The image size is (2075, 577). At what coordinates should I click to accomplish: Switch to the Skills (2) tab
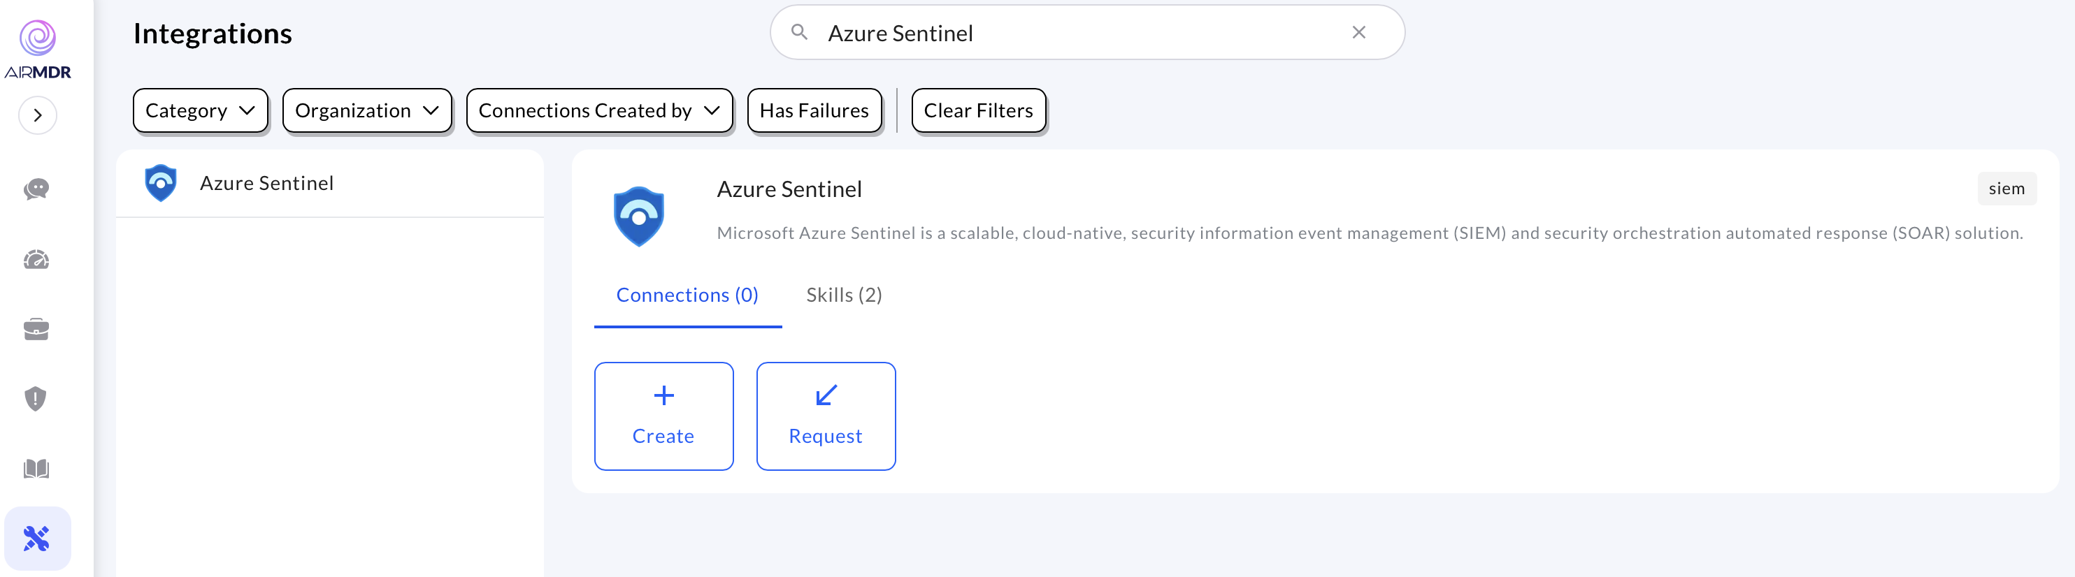pyautogui.click(x=843, y=295)
